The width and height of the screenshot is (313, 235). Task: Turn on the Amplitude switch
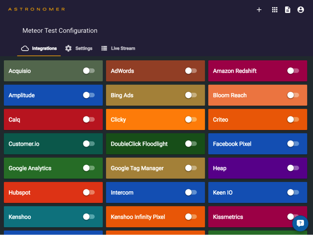(x=89, y=95)
